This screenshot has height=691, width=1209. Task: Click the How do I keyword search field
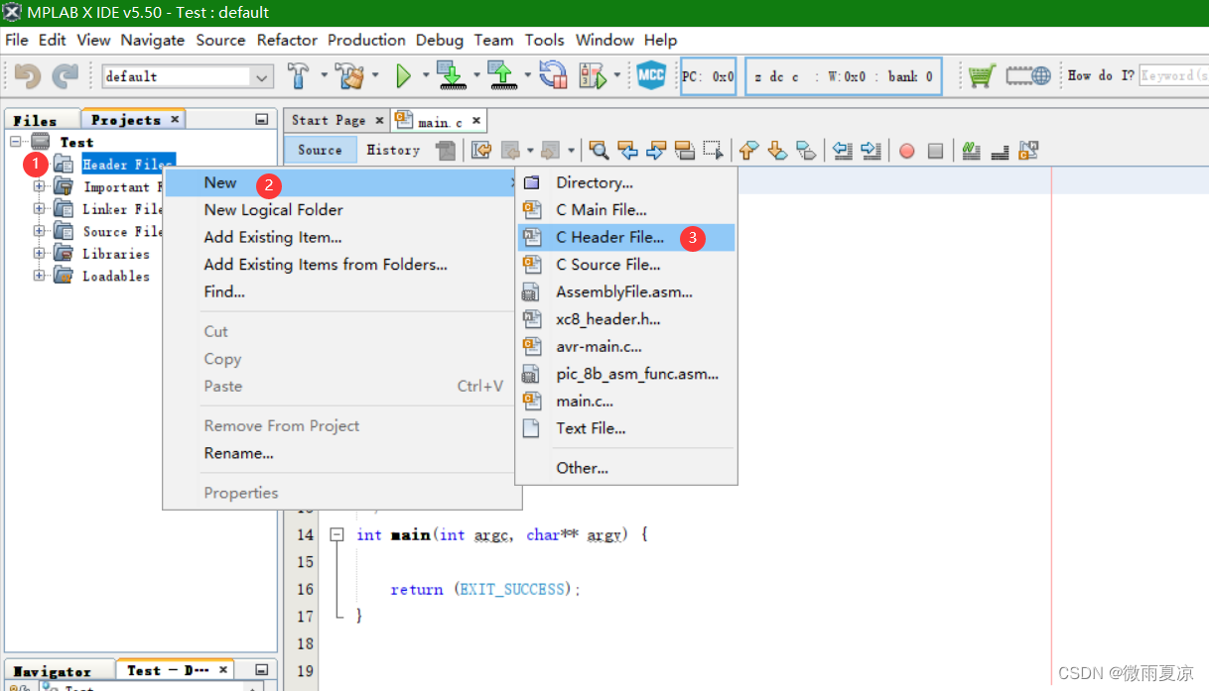coord(1174,75)
